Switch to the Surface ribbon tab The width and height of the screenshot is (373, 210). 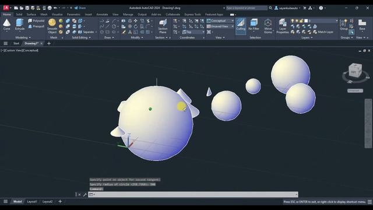coord(31,15)
